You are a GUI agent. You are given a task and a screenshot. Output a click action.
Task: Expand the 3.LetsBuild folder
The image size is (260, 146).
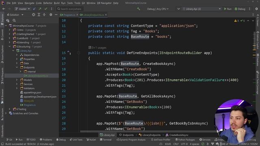(x=10, y=38)
